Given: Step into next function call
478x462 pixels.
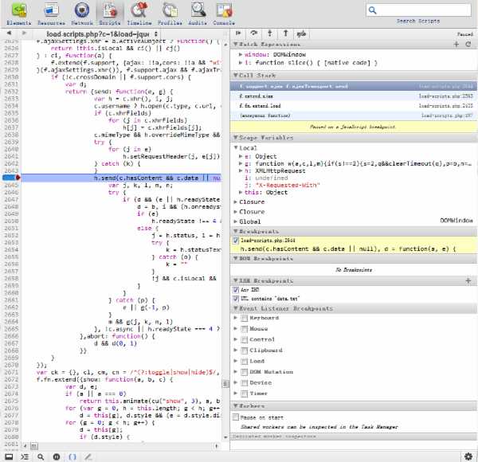Looking at the screenshot, I should [x=270, y=33].
